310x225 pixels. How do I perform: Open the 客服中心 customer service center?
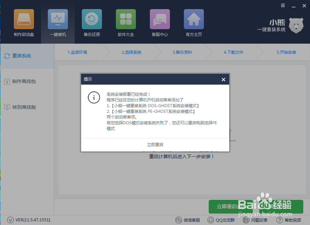click(x=160, y=23)
